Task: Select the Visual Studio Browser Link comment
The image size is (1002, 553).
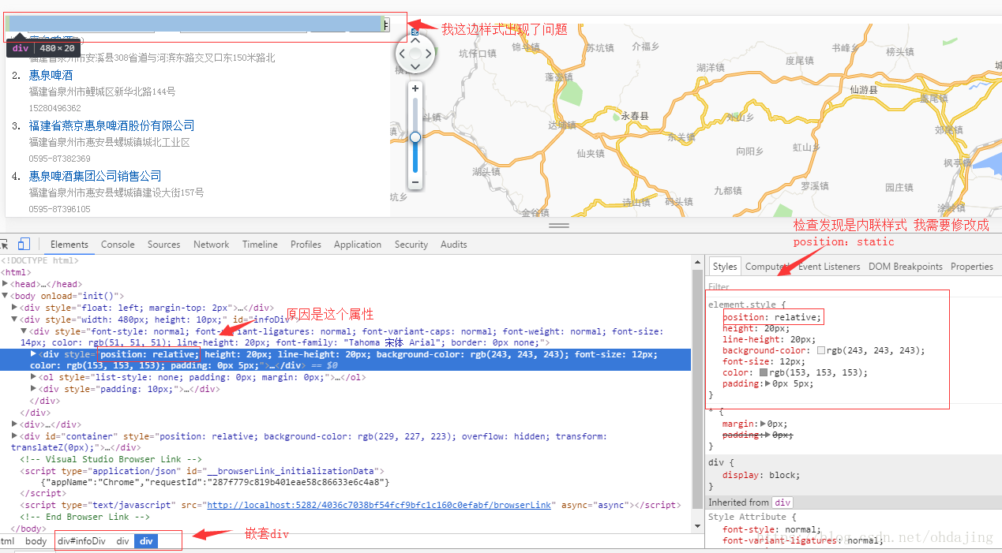Action: click(112, 459)
